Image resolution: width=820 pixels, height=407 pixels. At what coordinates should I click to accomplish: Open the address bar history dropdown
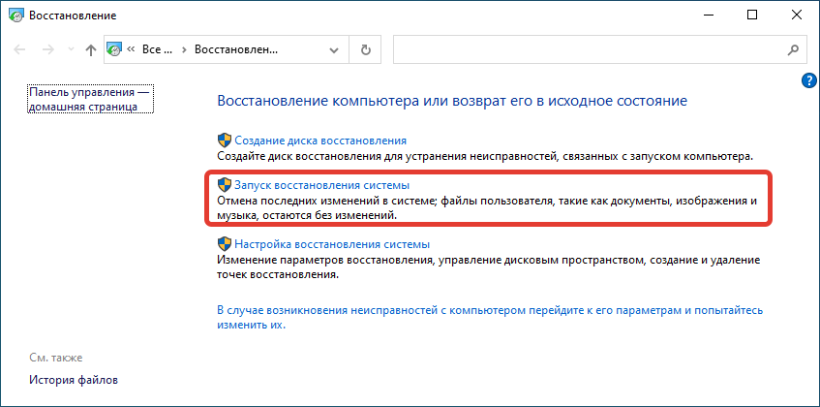(335, 49)
